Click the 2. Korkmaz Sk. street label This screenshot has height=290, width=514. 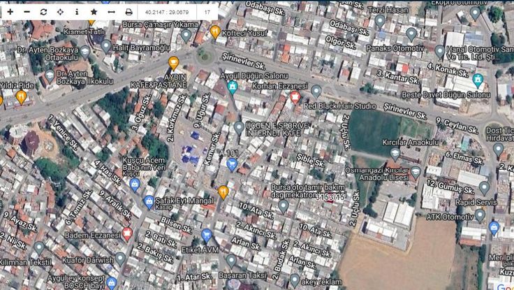point(177,118)
